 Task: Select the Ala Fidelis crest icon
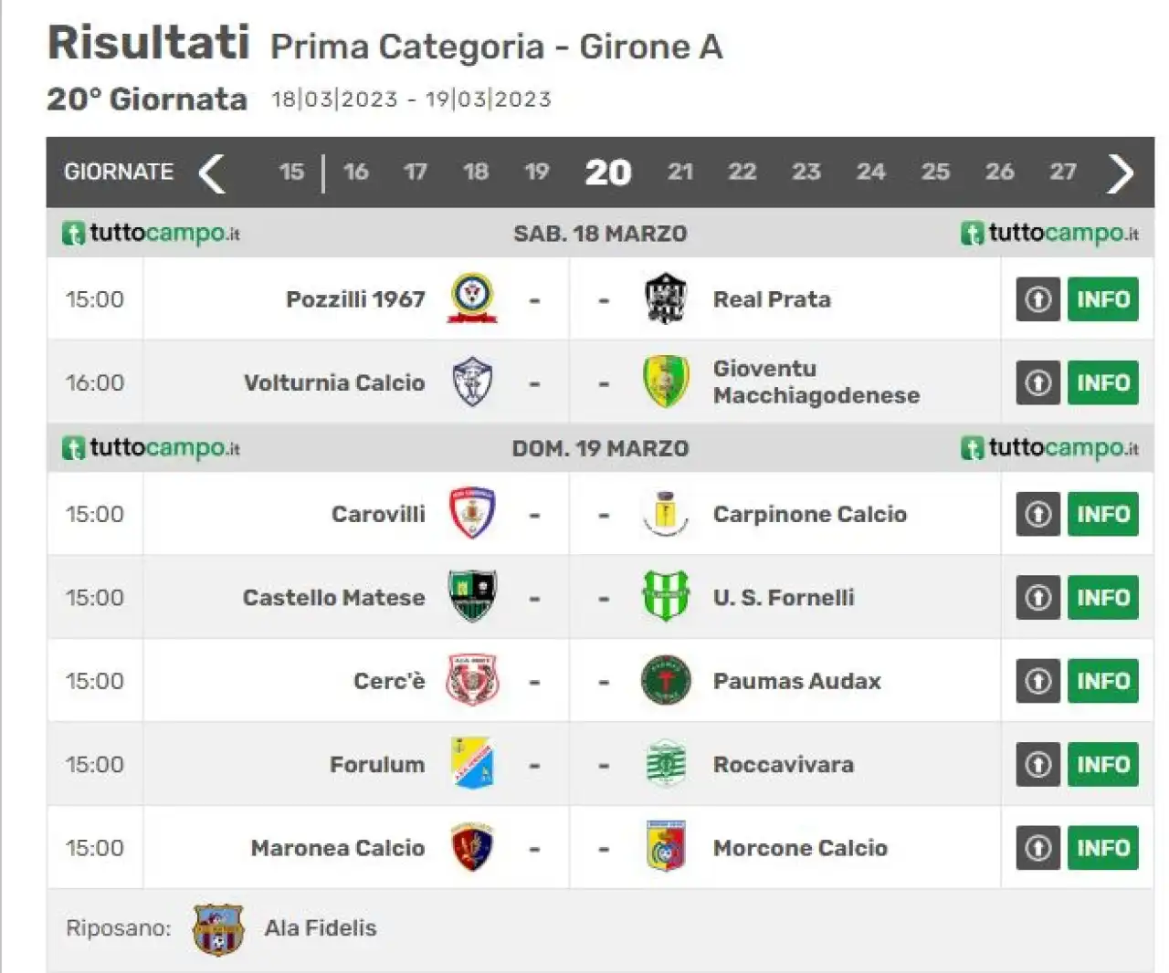pyautogui.click(x=217, y=929)
